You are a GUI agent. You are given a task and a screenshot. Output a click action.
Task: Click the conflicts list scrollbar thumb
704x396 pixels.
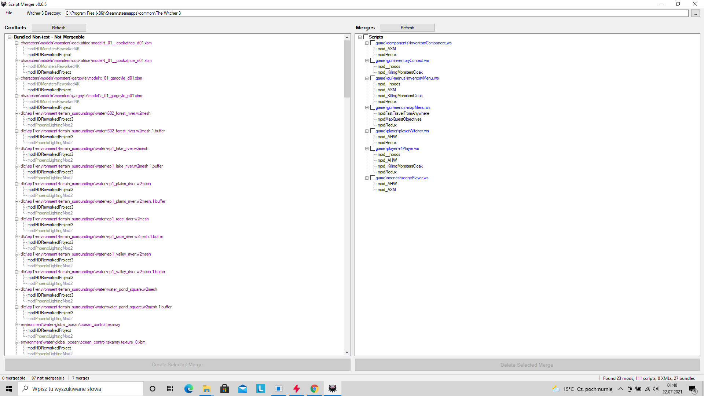(x=347, y=69)
